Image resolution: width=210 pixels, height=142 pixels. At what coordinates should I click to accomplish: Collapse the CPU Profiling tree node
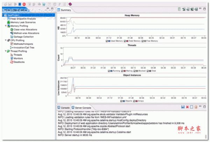click(6, 40)
